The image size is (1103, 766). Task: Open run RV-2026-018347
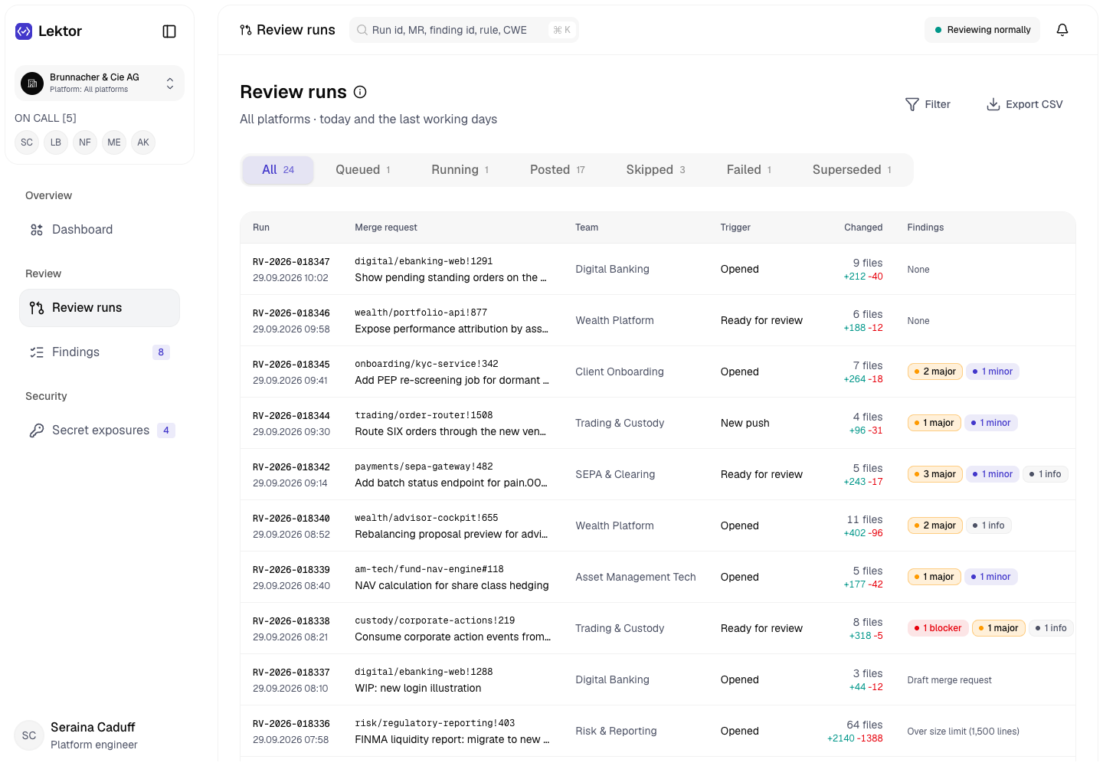tap(291, 262)
